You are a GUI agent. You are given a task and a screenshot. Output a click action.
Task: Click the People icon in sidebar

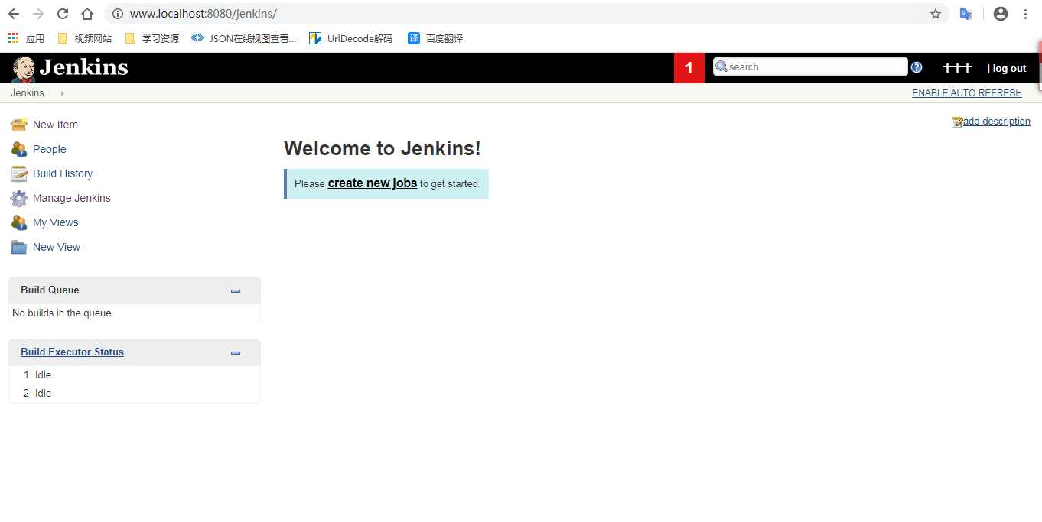tap(19, 149)
